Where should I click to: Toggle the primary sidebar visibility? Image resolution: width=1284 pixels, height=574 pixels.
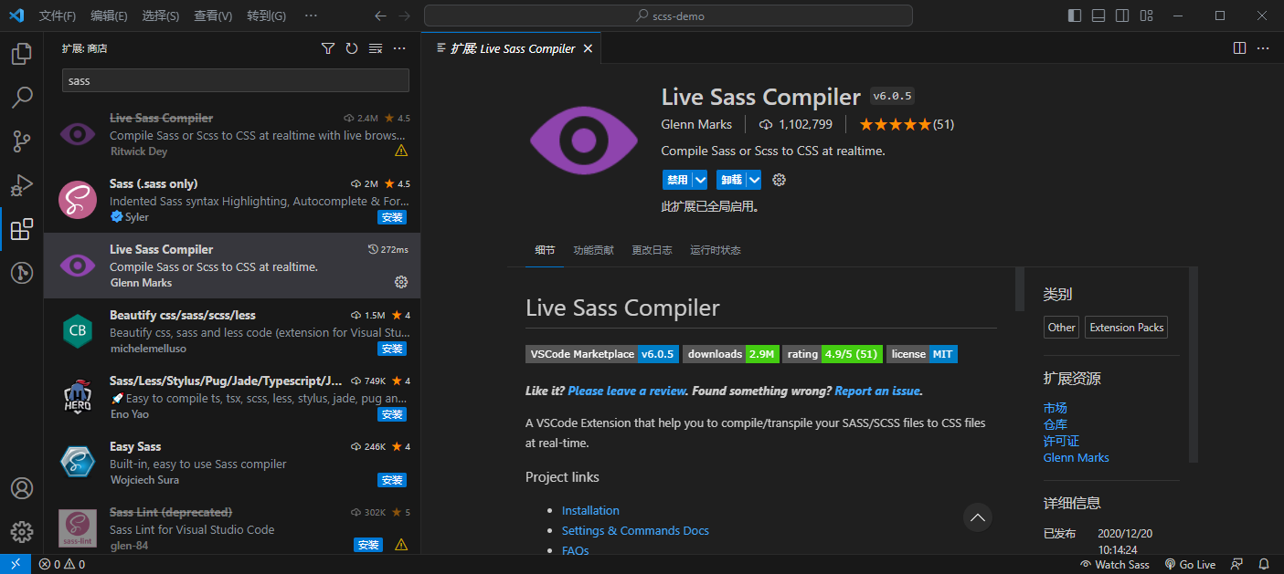click(x=1075, y=16)
